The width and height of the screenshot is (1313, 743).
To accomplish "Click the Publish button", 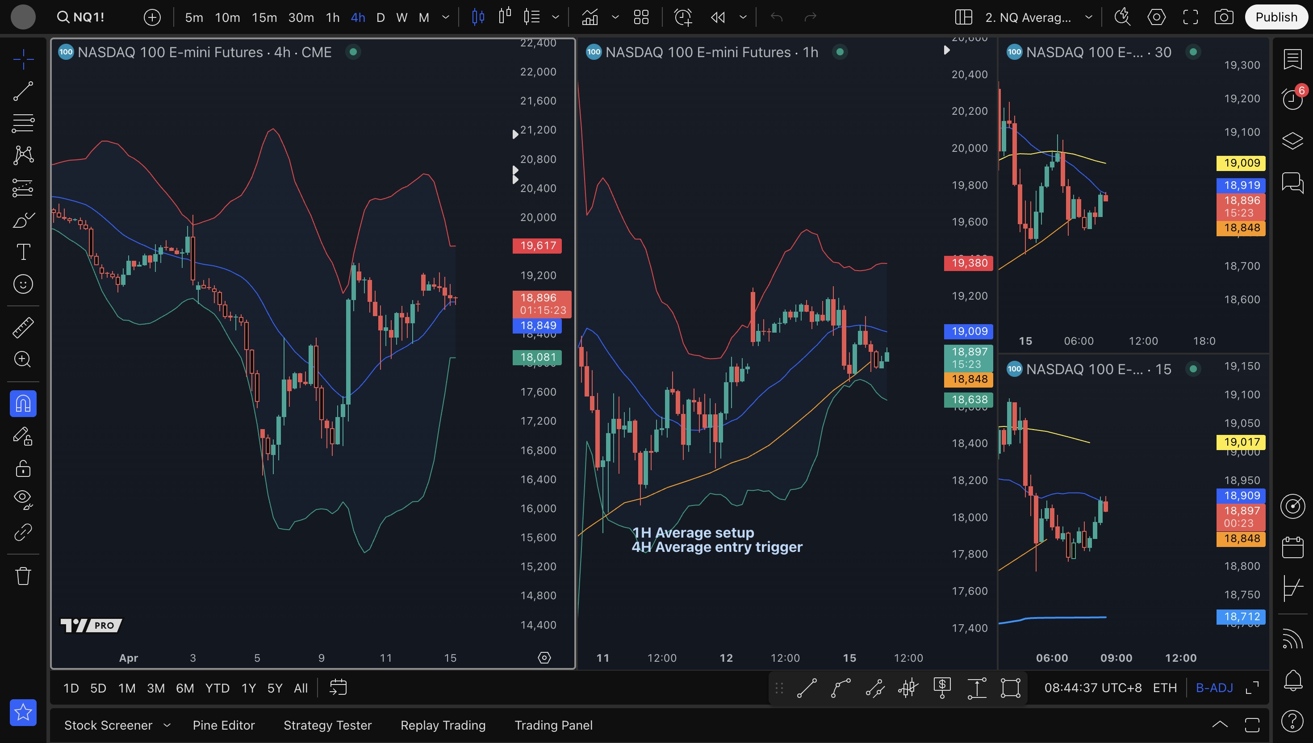I will [x=1276, y=17].
